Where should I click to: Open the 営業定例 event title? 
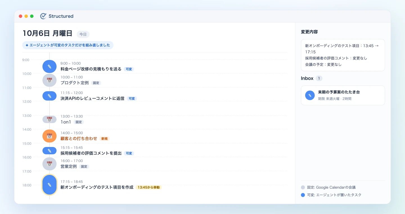tap(69, 166)
